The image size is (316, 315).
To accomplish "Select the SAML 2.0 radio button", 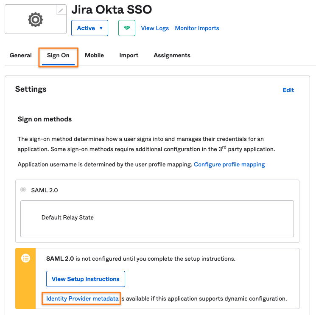I will coord(23,190).
